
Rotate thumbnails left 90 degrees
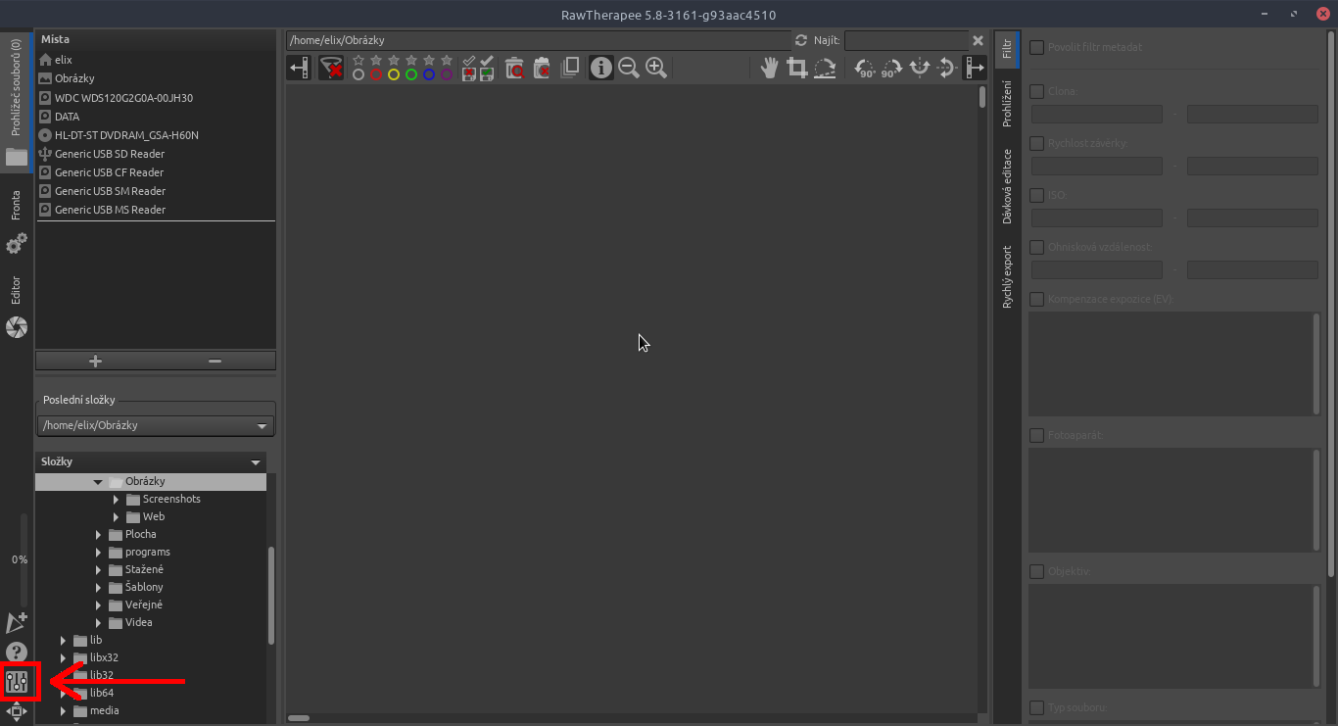pyautogui.click(x=865, y=68)
